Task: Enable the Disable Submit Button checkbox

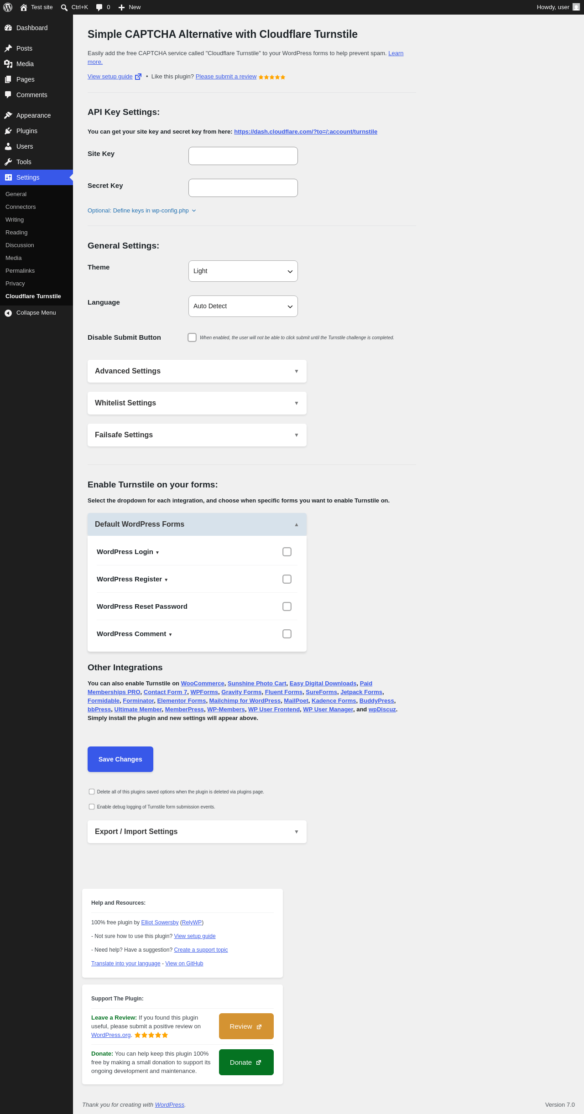Action: point(192,337)
